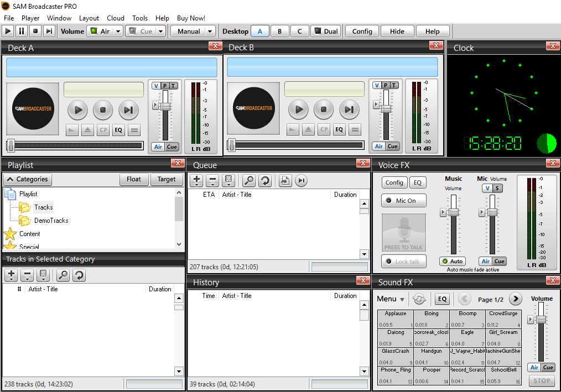Screen dimensions: 561x392
Task: Refresh Tracks in Selected Category list
Action: coord(79,275)
